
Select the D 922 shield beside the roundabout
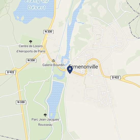(x=11, y=72)
